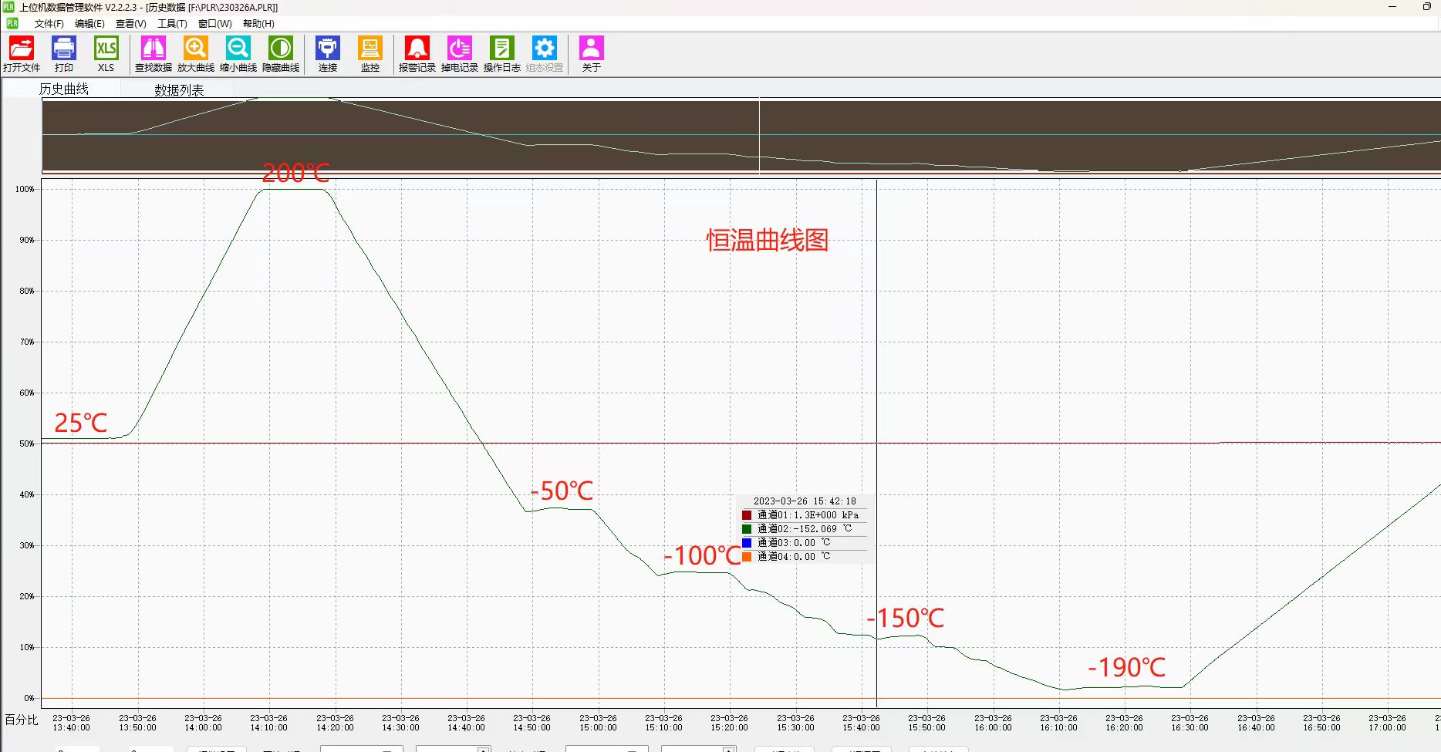Click the green 通道02 legend color swatch
Image resolution: width=1441 pixels, height=752 pixels.
coord(747,529)
